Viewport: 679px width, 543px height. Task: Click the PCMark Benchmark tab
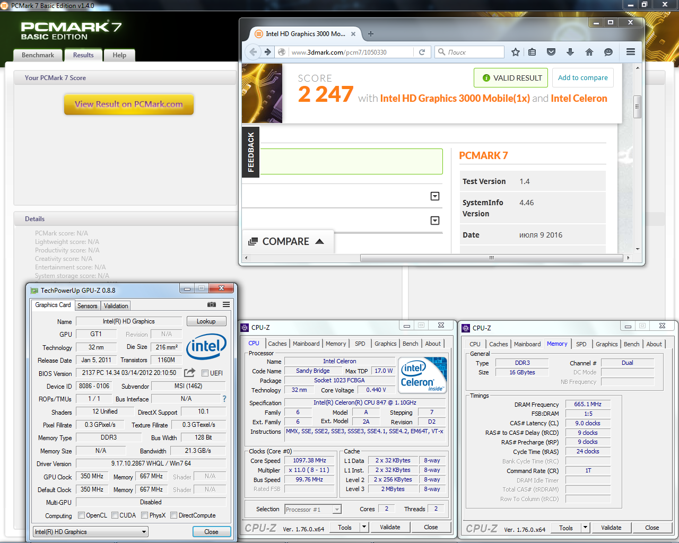(x=38, y=55)
